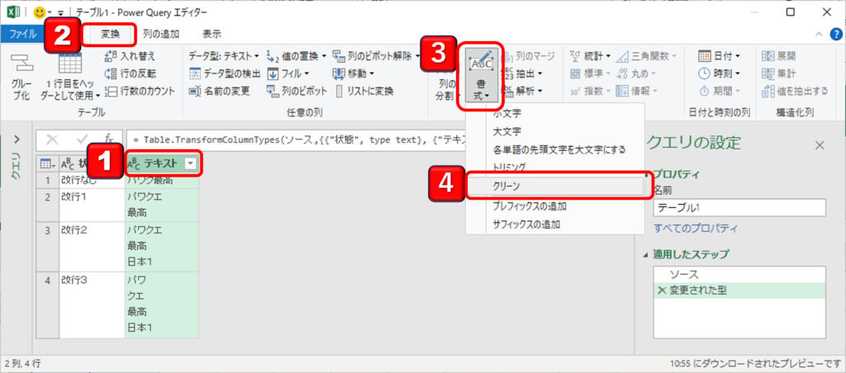Select Capitalize Each Word menu item
The width and height of the screenshot is (846, 373).
pyautogui.click(x=555, y=149)
